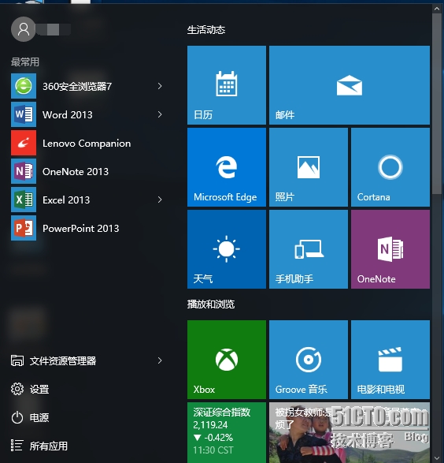Click the 最常用 section label
This screenshot has width=444, height=463.
click(x=25, y=62)
